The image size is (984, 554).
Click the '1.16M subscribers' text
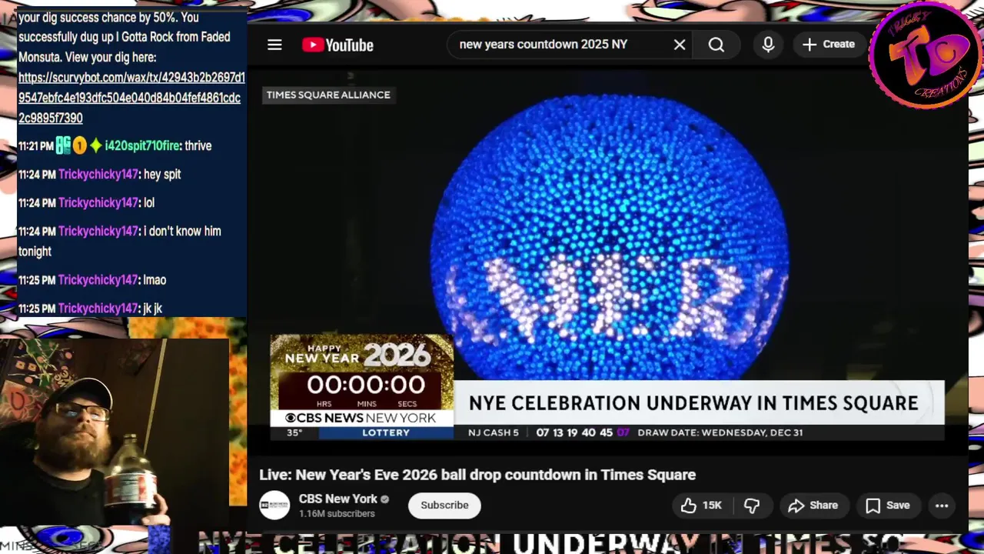pos(337,513)
